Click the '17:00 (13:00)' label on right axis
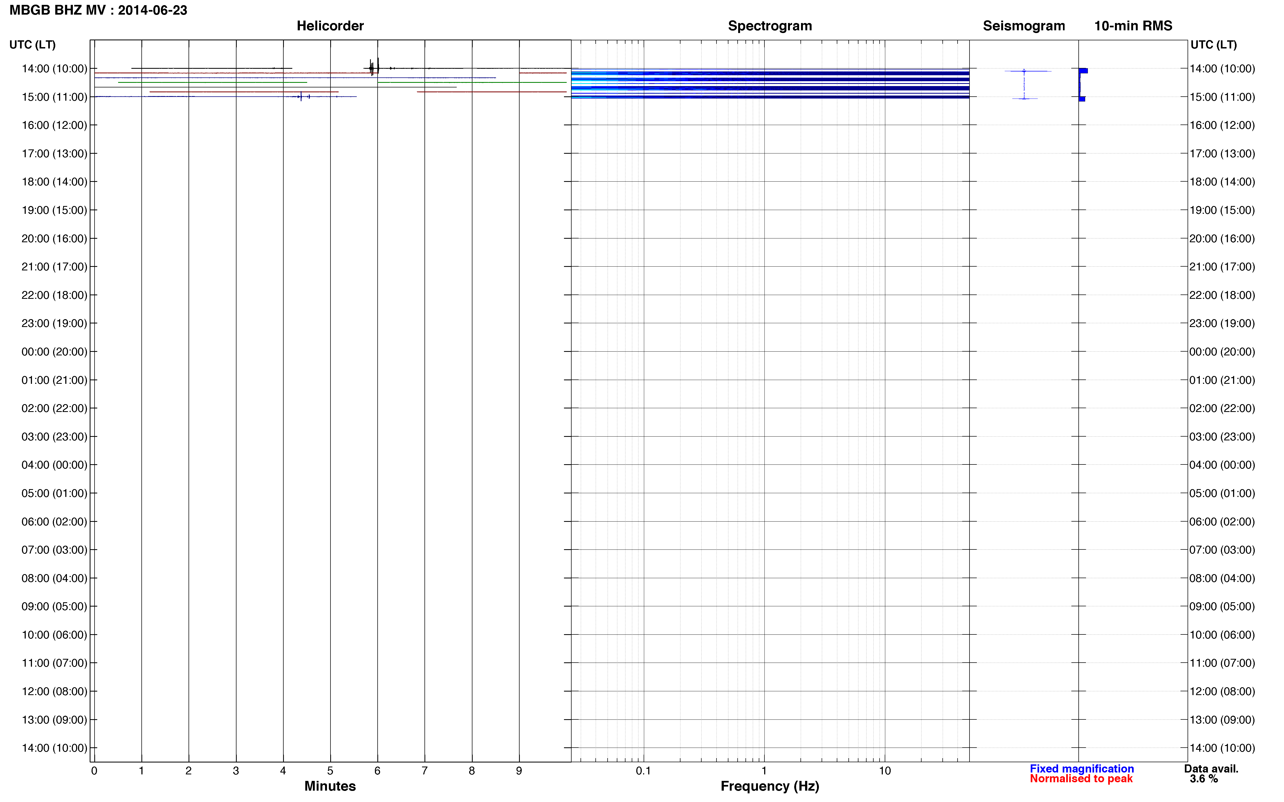The width and height of the screenshot is (1284, 802). click(x=1222, y=154)
